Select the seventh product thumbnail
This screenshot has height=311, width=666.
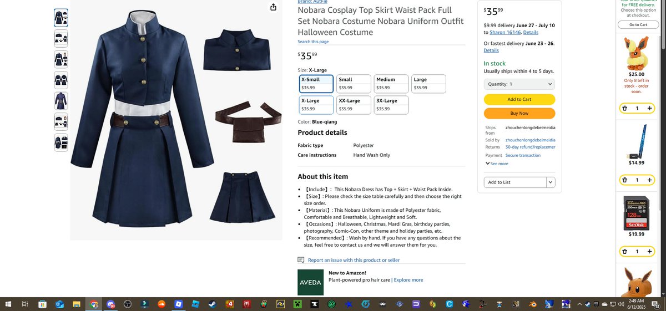(x=61, y=142)
